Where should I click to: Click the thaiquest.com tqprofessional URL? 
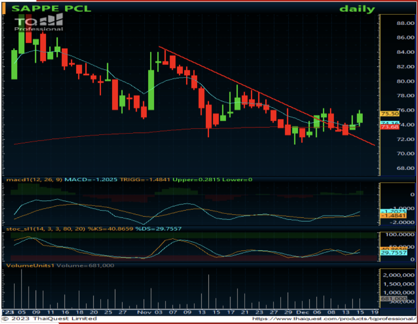pyautogui.click(x=334, y=318)
